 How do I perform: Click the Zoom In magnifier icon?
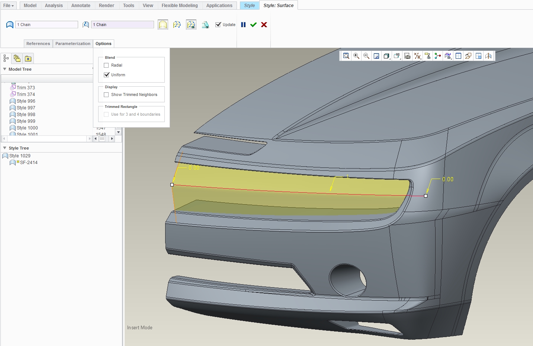coord(356,56)
